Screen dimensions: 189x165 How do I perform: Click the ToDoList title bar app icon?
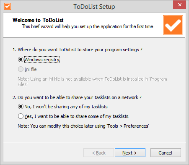[x=8, y=6]
